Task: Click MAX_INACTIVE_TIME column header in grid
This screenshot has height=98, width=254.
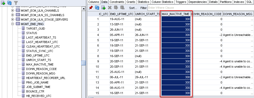Action: (176, 14)
